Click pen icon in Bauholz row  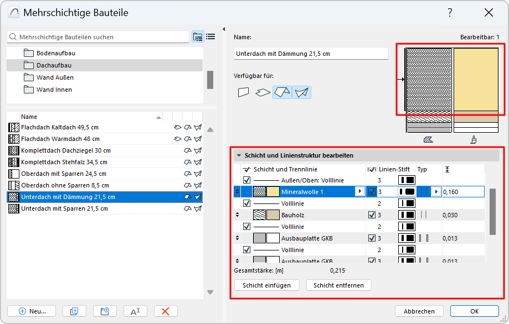click(x=407, y=215)
